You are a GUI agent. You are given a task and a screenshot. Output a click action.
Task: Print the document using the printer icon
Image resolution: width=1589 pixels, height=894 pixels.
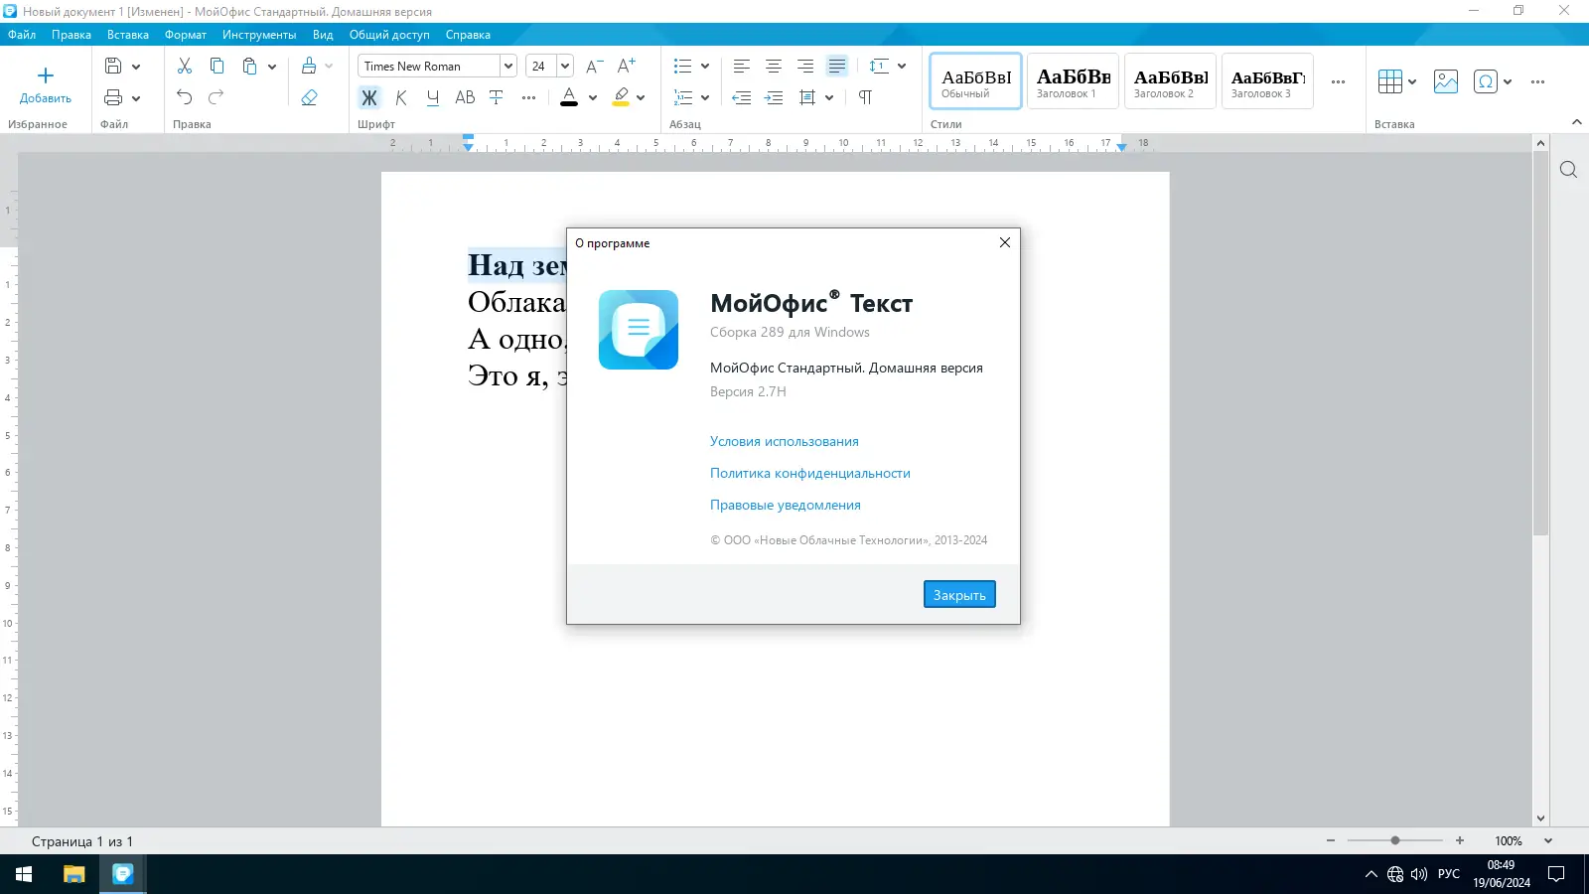[x=113, y=97]
